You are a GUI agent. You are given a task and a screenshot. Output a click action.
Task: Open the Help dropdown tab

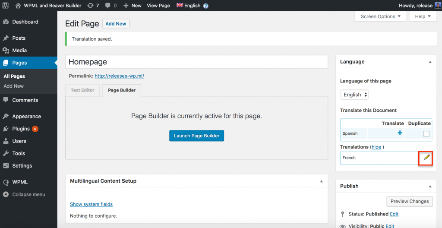pyautogui.click(x=423, y=16)
